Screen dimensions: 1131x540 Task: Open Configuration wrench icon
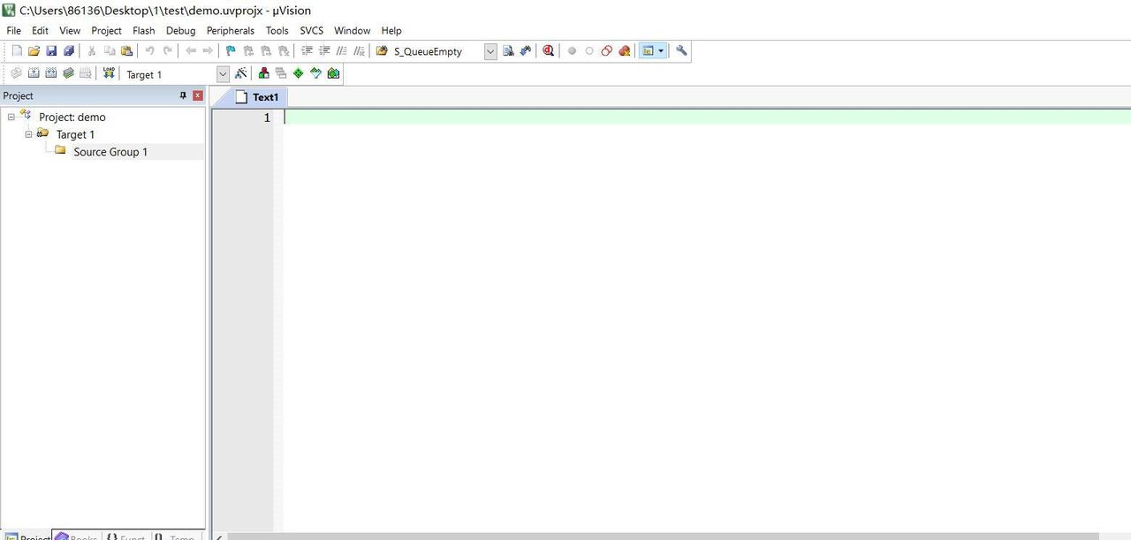pos(681,51)
